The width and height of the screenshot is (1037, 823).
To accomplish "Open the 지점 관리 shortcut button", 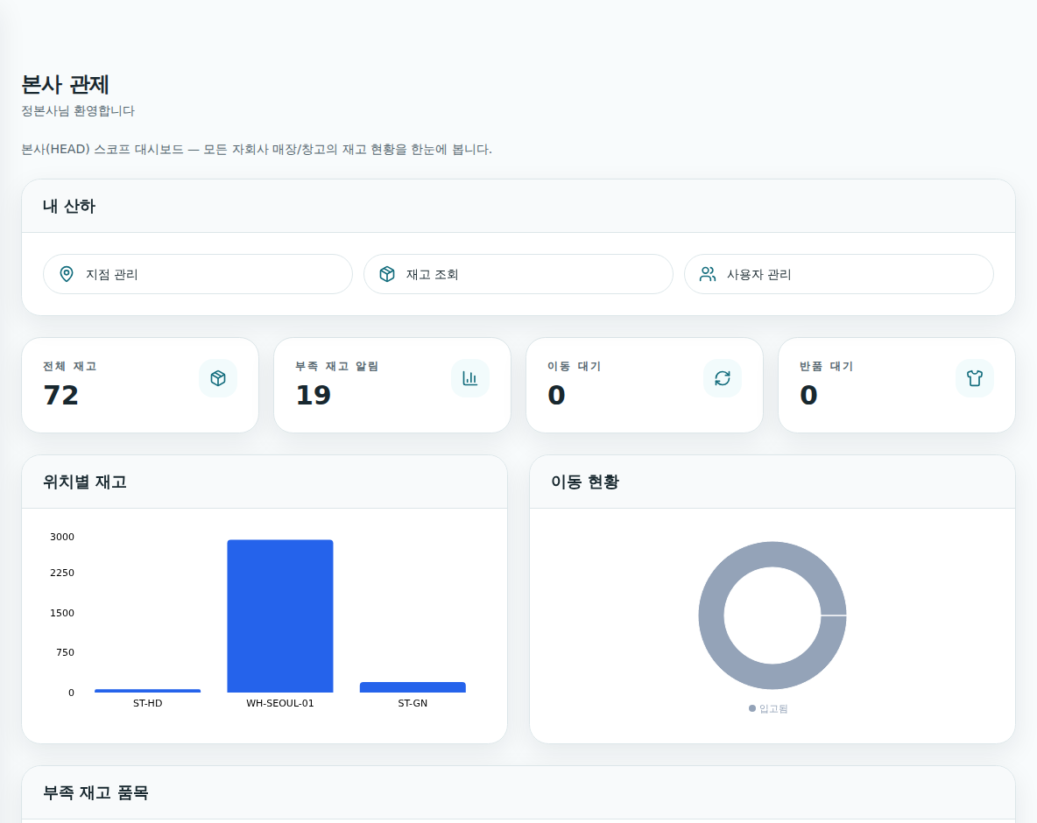I will click(x=198, y=274).
